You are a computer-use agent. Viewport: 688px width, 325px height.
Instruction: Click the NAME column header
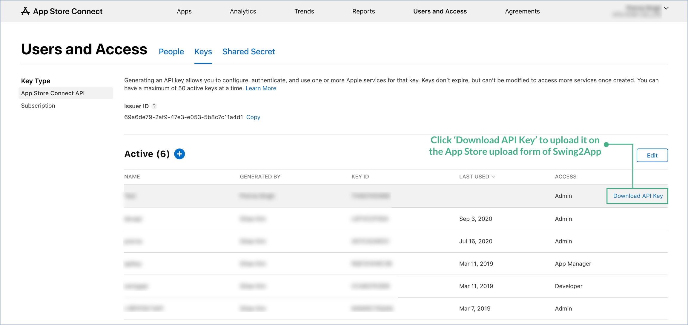click(132, 177)
